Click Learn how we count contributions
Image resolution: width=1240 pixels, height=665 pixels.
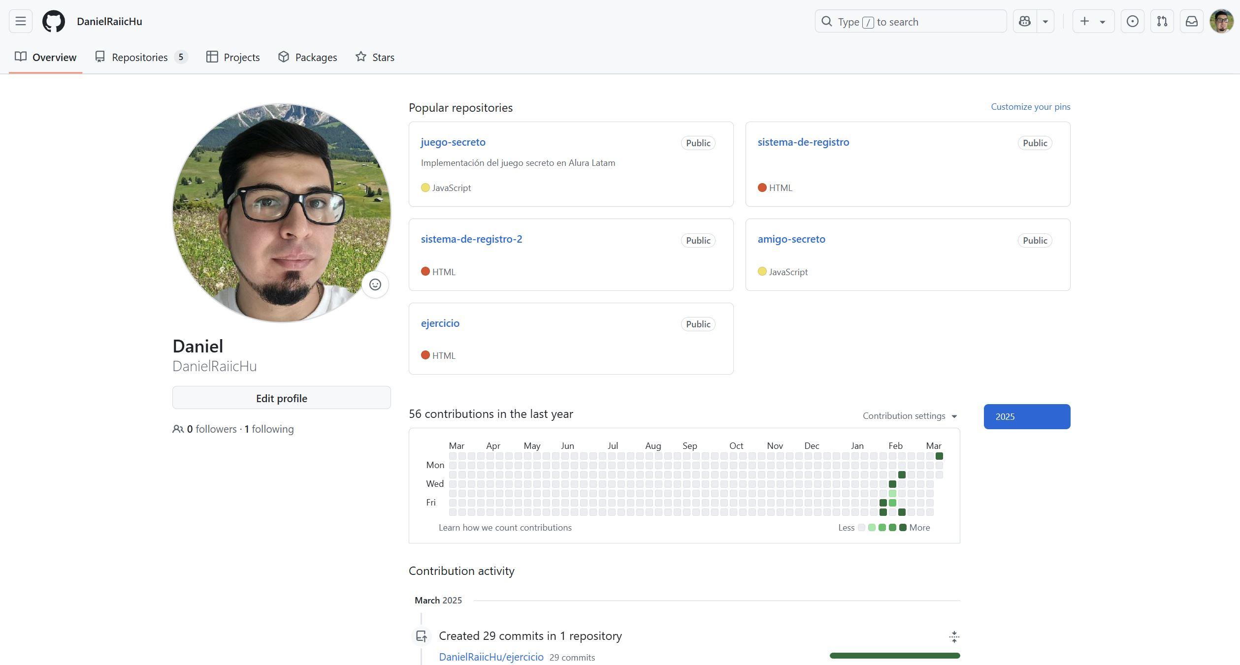point(505,527)
